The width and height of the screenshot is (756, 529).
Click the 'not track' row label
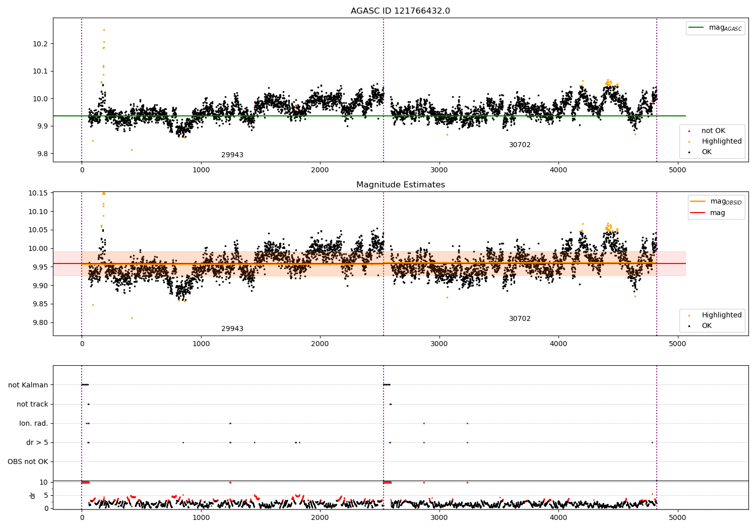pyautogui.click(x=32, y=405)
